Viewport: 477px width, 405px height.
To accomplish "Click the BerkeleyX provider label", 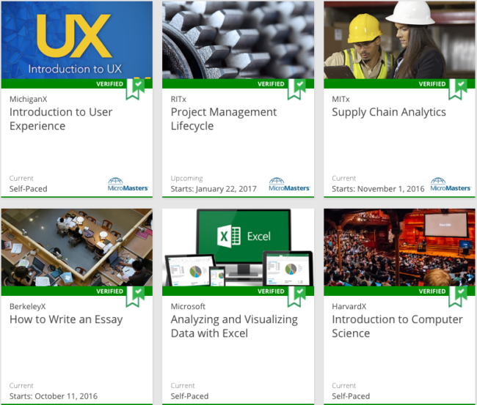I will click(x=28, y=306).
